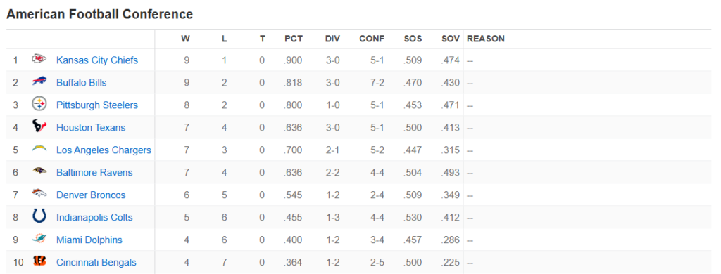721x274 pixels.
Task: Open the Los Angeles Chargers link
Action: click(x=104, y=150)
